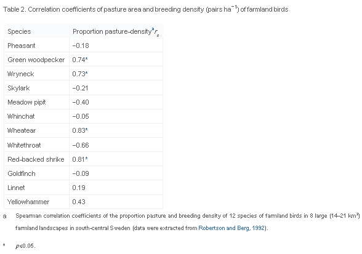Click the Green woodpecker species cell
Image resolution: width=362 pixels, height=254 pixels.
coord(36,60)
